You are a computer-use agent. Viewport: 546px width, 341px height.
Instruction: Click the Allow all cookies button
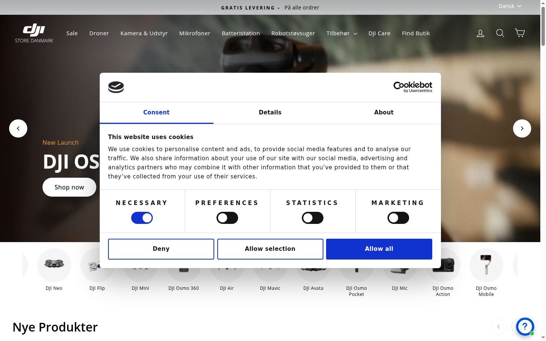click(379, 249)
